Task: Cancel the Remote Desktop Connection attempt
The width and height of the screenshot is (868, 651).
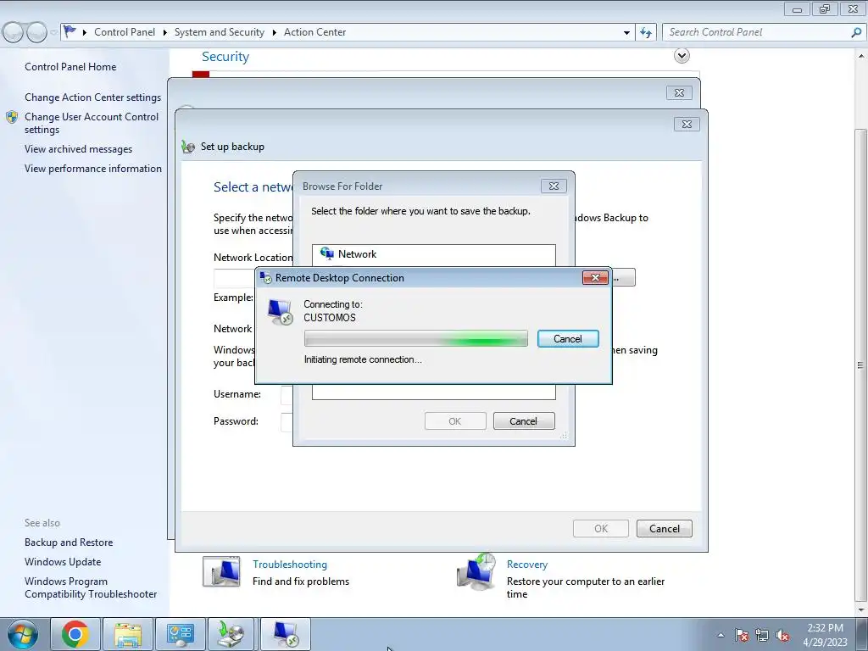Action: (567, 339)
